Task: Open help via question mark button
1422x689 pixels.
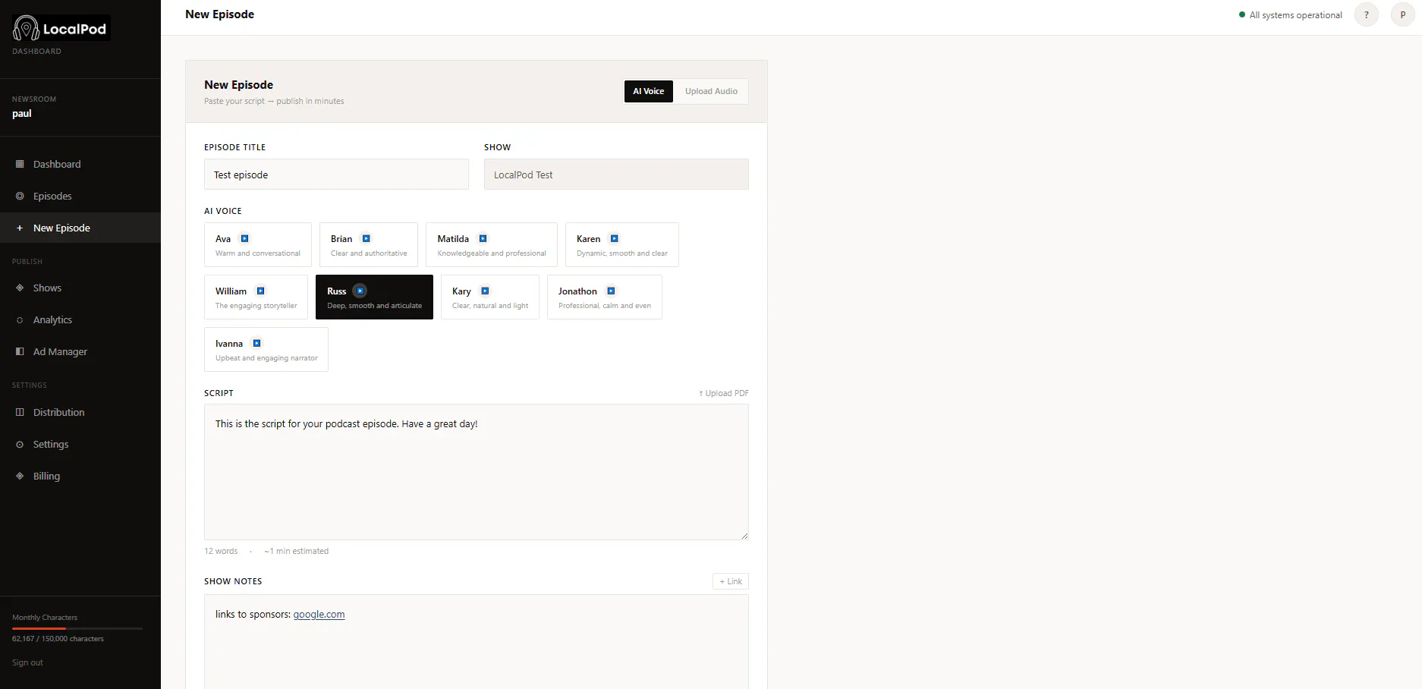Action: (1367, 14)
